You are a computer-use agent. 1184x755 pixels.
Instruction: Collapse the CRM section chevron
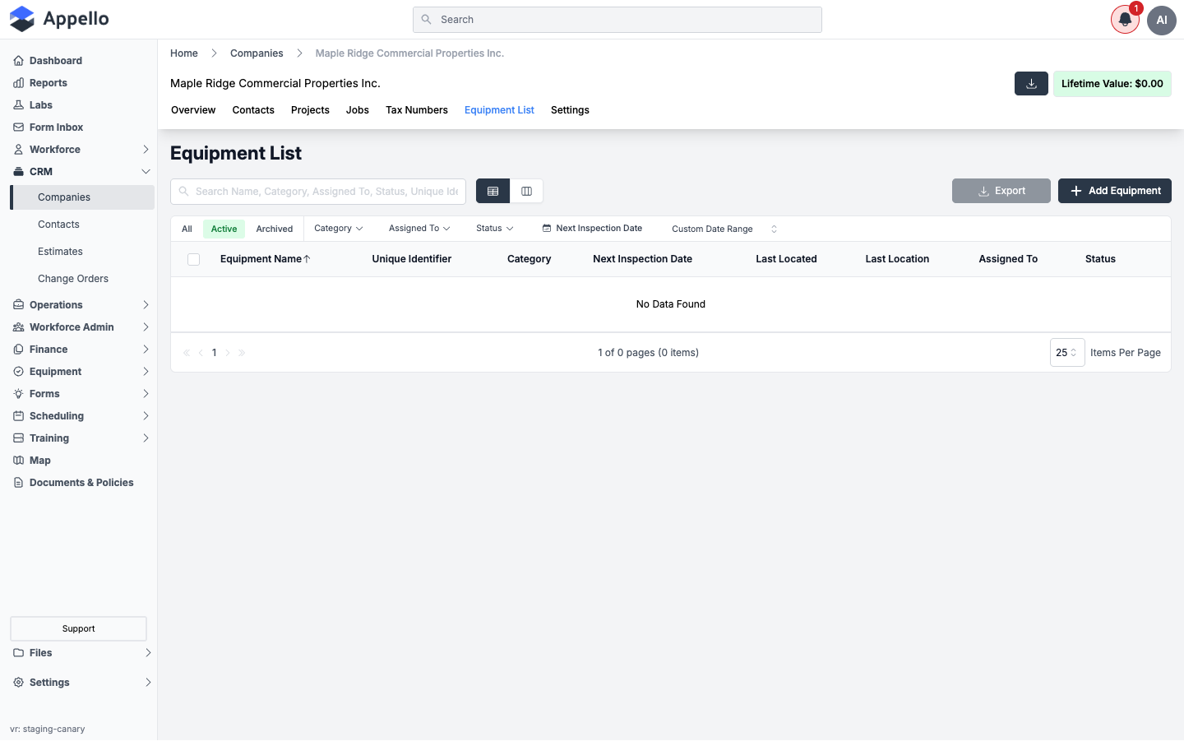(x=146, y=172)
